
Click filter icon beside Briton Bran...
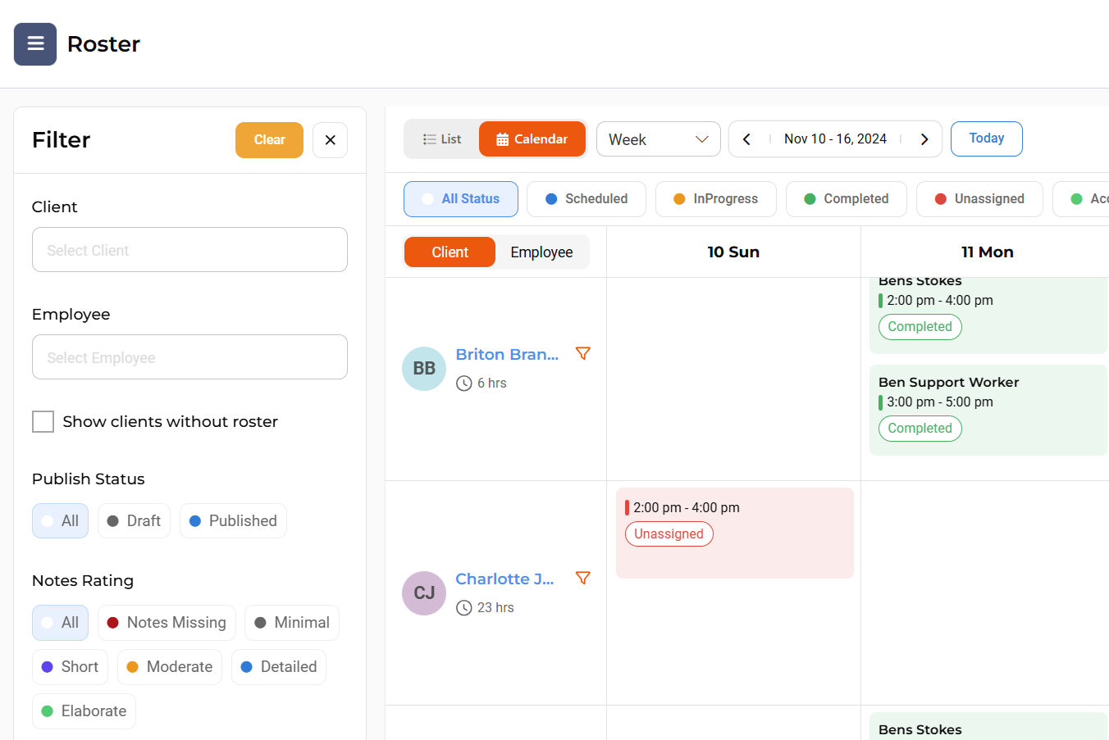tap(583, 354)
